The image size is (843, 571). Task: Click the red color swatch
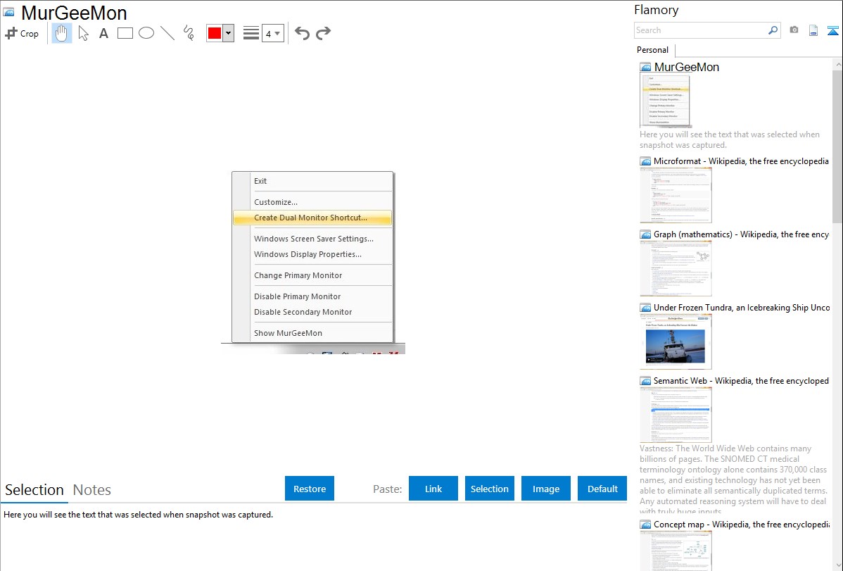coord(215,33)
